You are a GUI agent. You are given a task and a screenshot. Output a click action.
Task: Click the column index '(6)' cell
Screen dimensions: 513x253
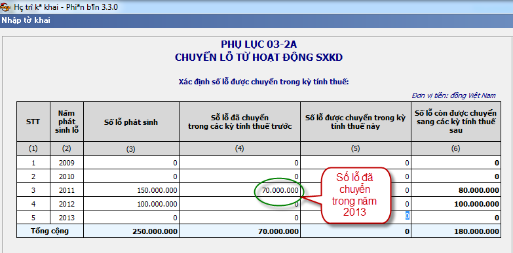pos(456,149)
